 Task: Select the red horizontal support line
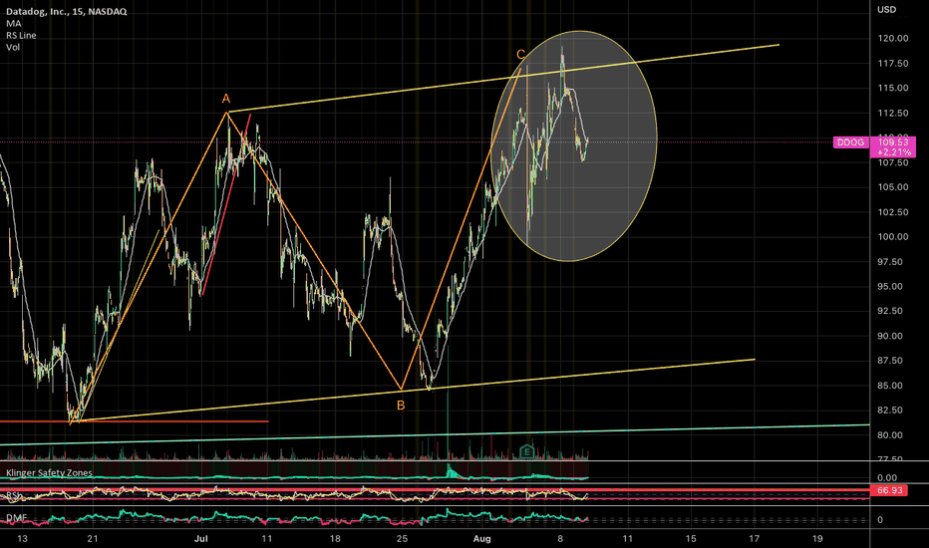(135, 421)
